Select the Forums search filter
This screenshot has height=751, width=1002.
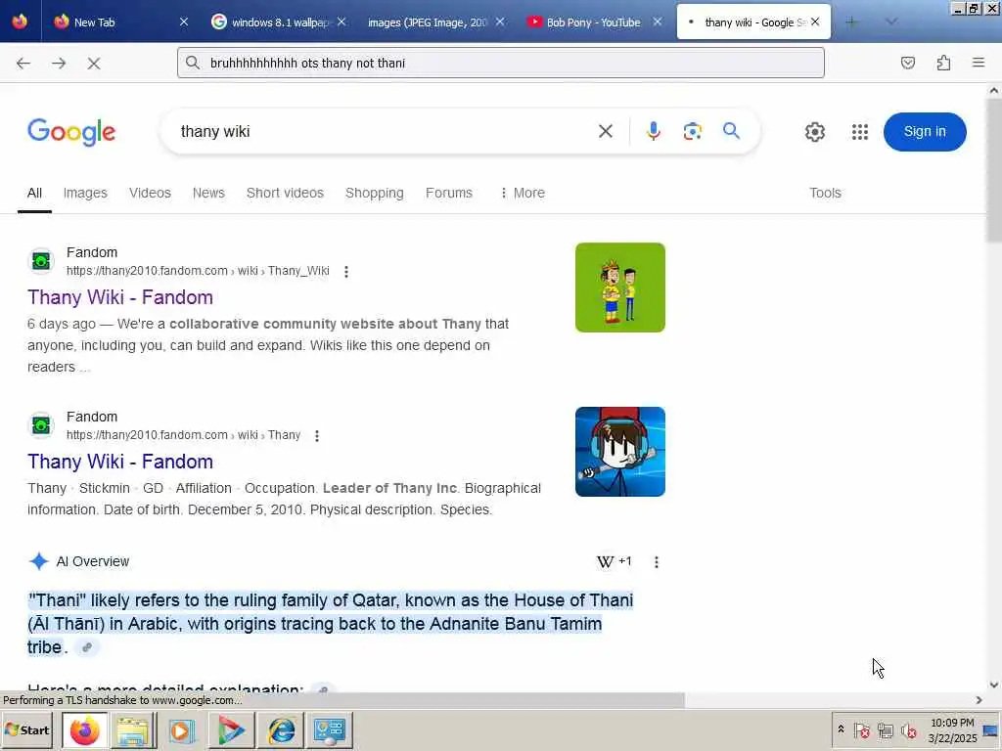coord(448,193)
